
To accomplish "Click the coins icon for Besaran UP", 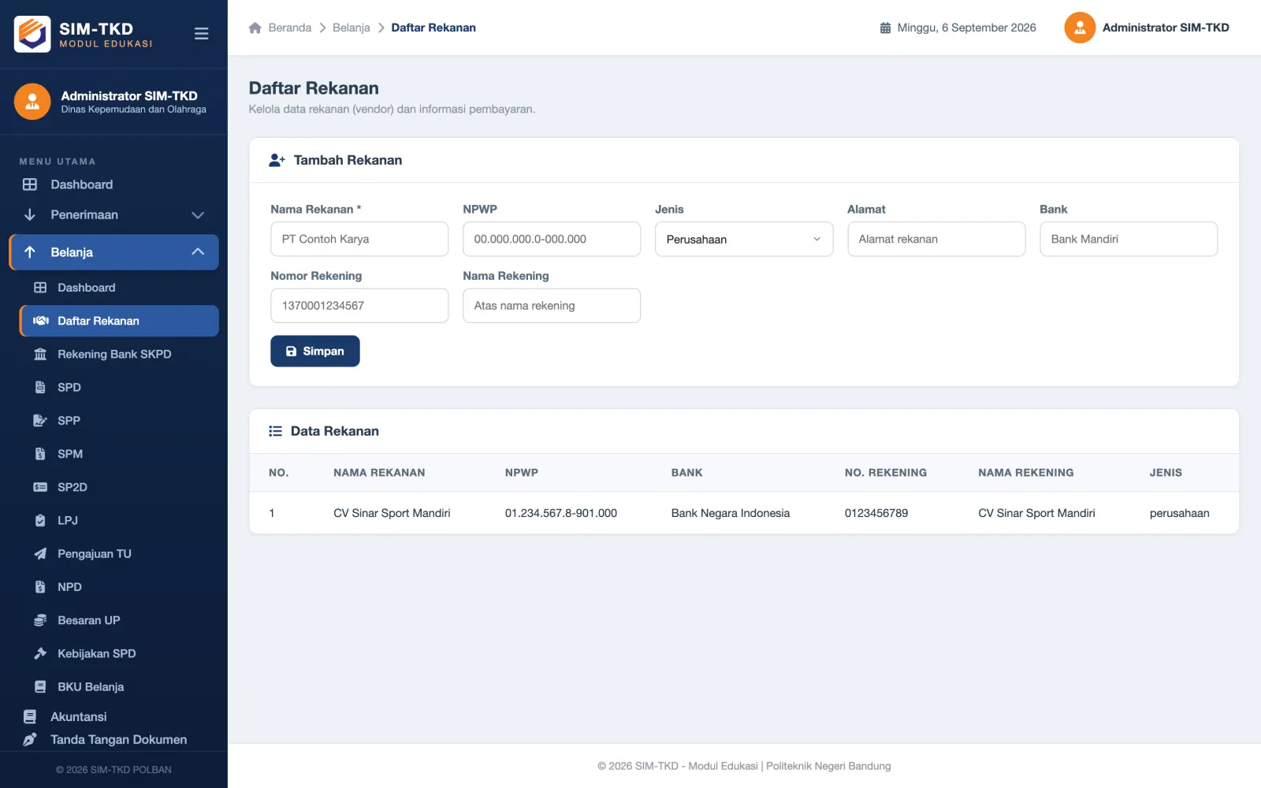I will tap(40, 620).
